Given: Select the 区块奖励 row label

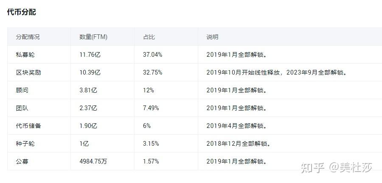Looking at the screenshot, I should tap(28, 72).
